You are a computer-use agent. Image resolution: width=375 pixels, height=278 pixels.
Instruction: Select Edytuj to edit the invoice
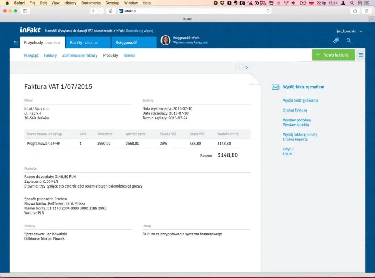click(288, 149)
